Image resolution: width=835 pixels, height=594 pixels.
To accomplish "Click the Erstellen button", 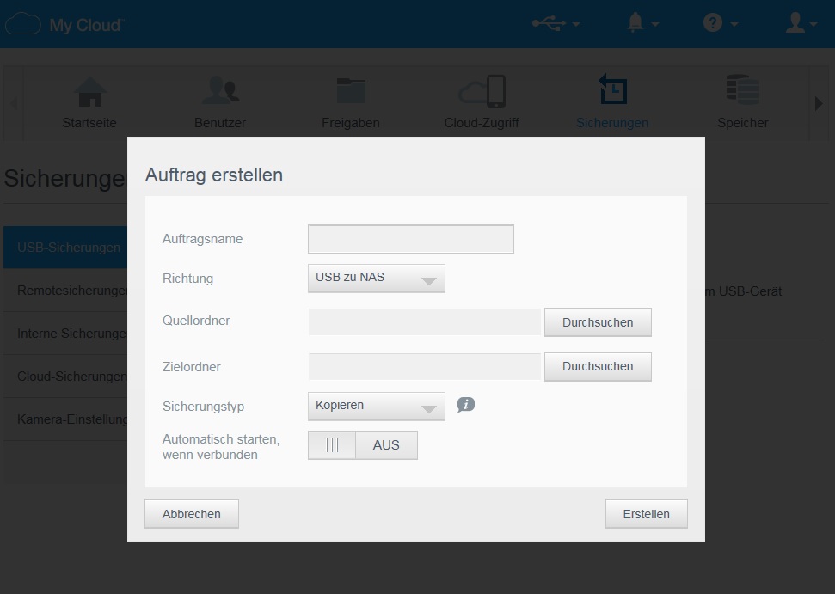I will [647, 514].
